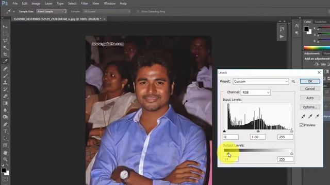Select the Hand tool
This screenshot has height=185, width=330.
point(5,153)
